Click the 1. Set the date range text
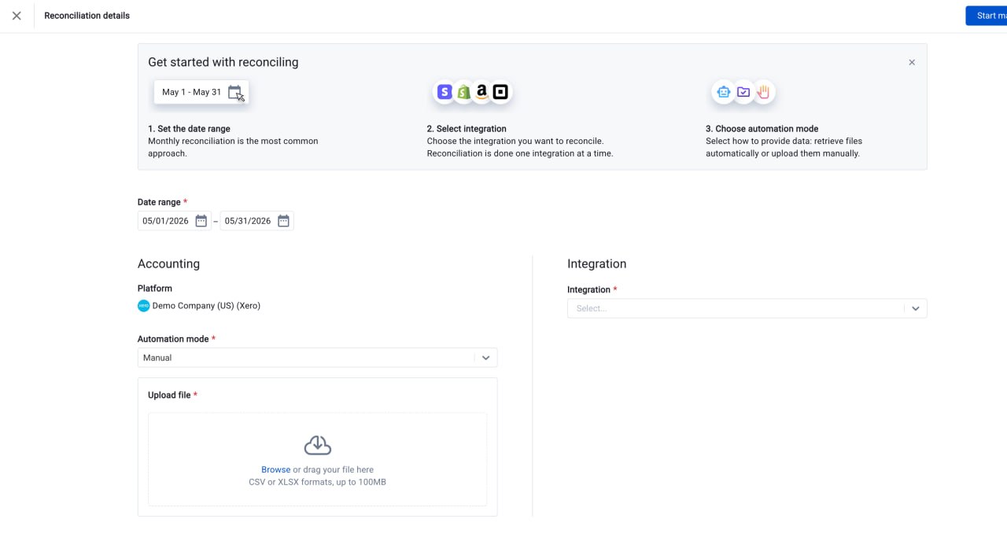The image size is (1007, 537). [189, 129]
